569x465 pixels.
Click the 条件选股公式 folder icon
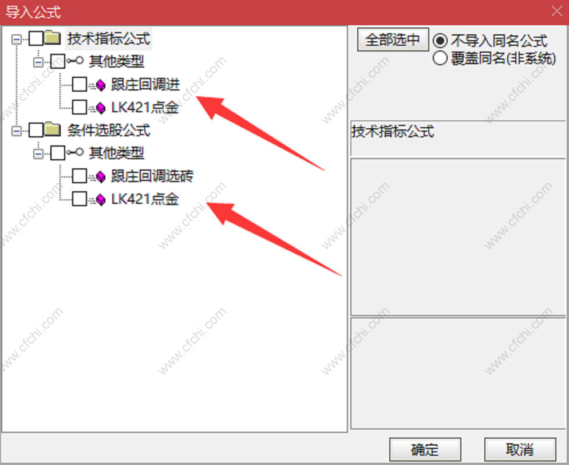53,129
